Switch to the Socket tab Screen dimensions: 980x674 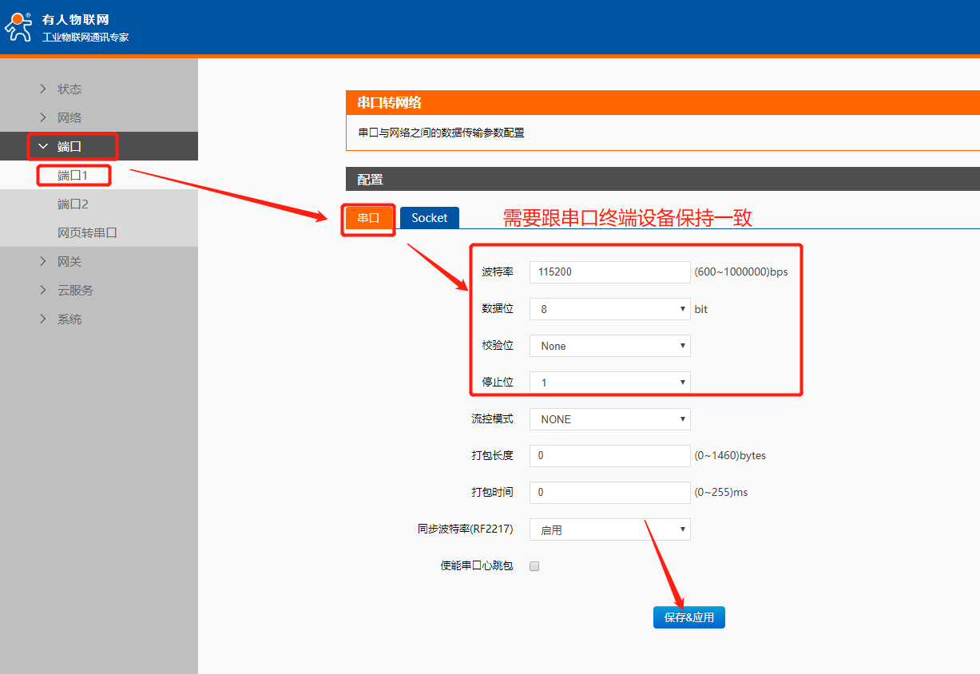[x=429, y=218]
